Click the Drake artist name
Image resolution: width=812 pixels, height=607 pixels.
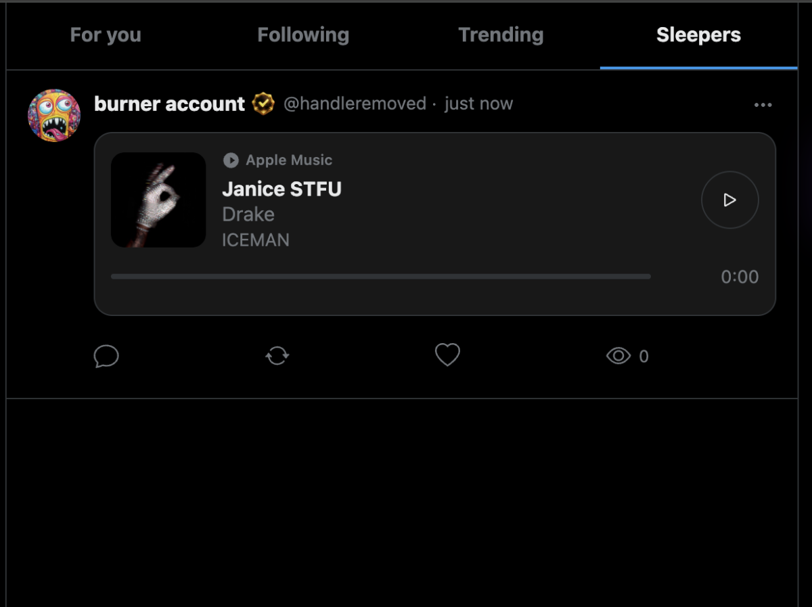[248, 215]
